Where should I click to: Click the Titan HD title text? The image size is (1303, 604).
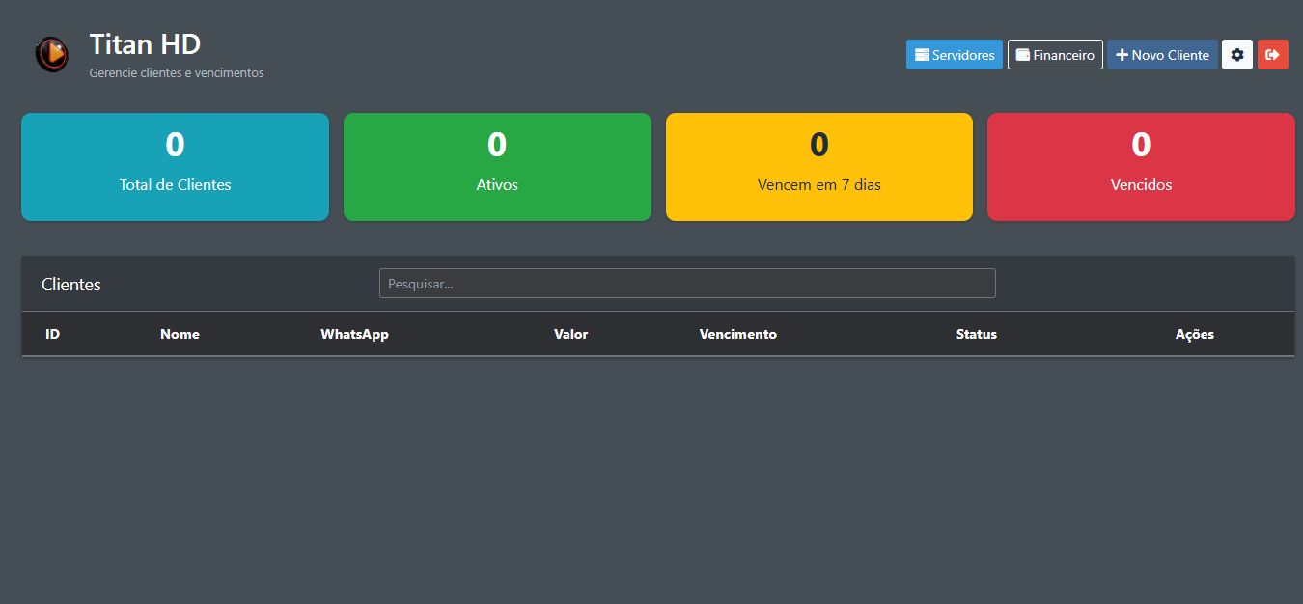[x=145, y=44]
